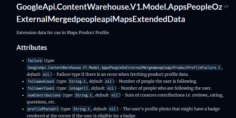236x118 pixels.
Task: Click String.t type in followeeCount entry
Action: coord(78,81)
